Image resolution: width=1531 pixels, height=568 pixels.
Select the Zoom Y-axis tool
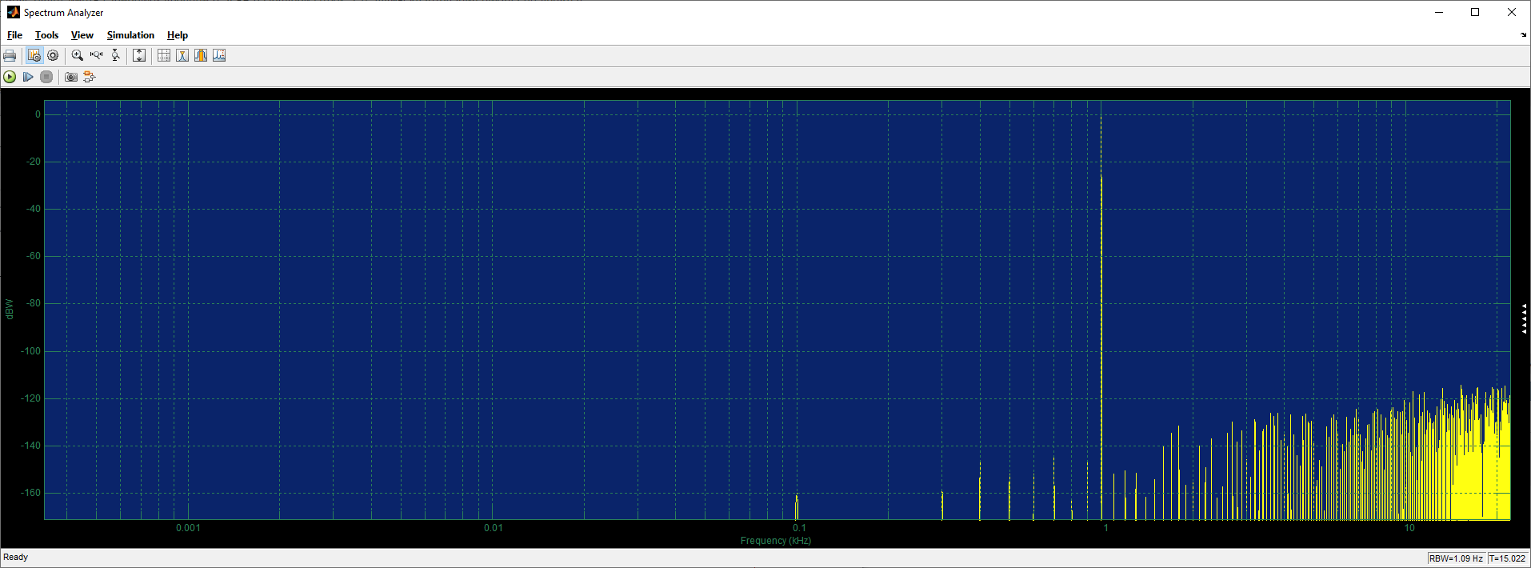(x=115, y=55)
